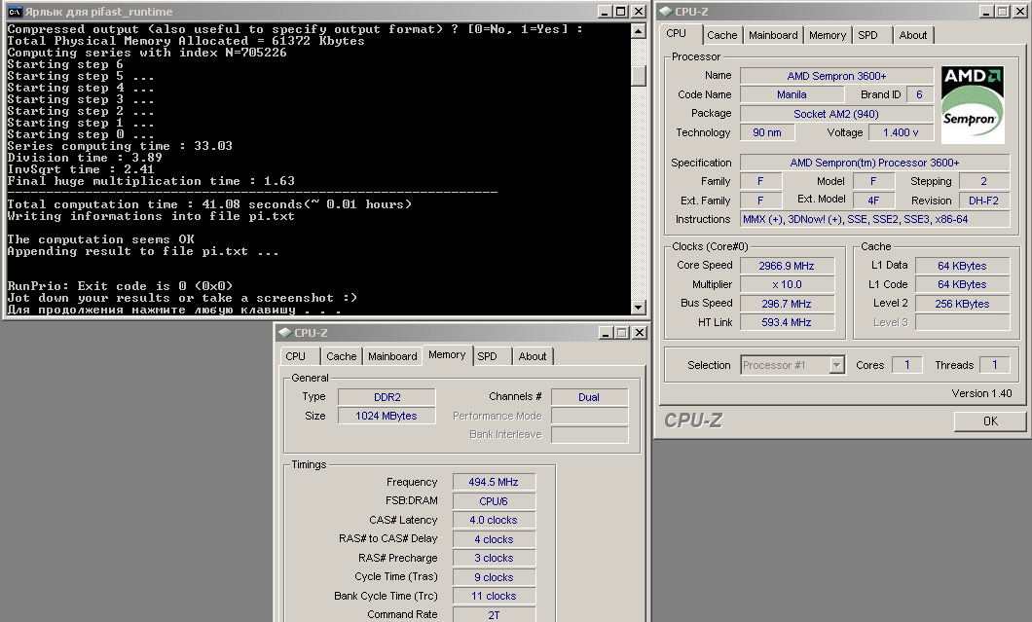Viewport: 1032px width, 622px height.
Task: Minimize the pifast_runtime console window
Action: [x=605, y=12]
